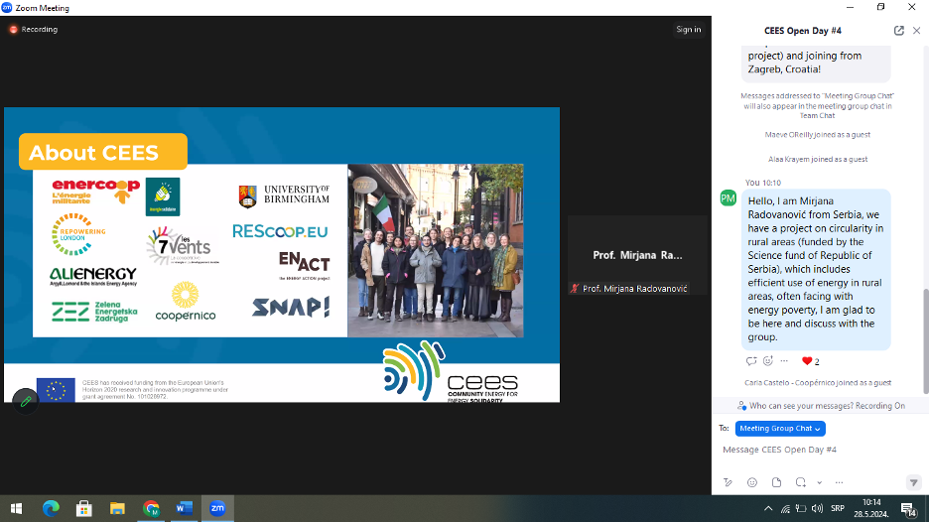Open the Meeting Group Chat recipient dropdown
The height and width of the screenshot is (522, 929).
tap(780, 429)
